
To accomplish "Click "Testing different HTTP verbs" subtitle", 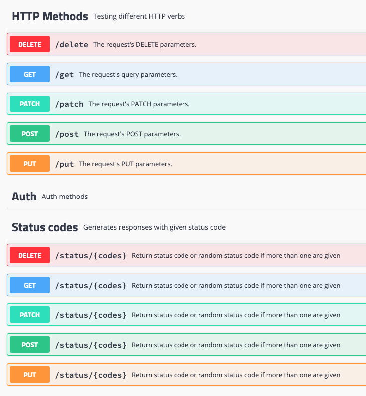I will 139,16.
